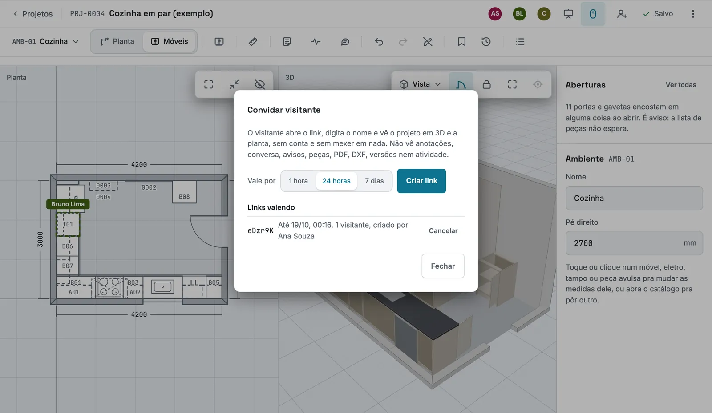The image size is (712, 413).
Task: Cancel the eDzr9K link
Action: tap(443, 230)
